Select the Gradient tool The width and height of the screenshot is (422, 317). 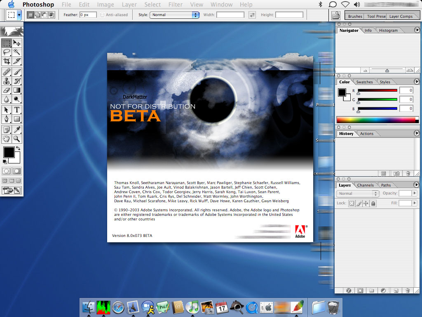point(16,90)
